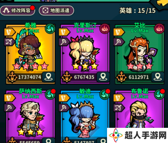Viewport: 168px width, 143px height.
Task: Click the wind element icon on 希雅
Action: 50,29
